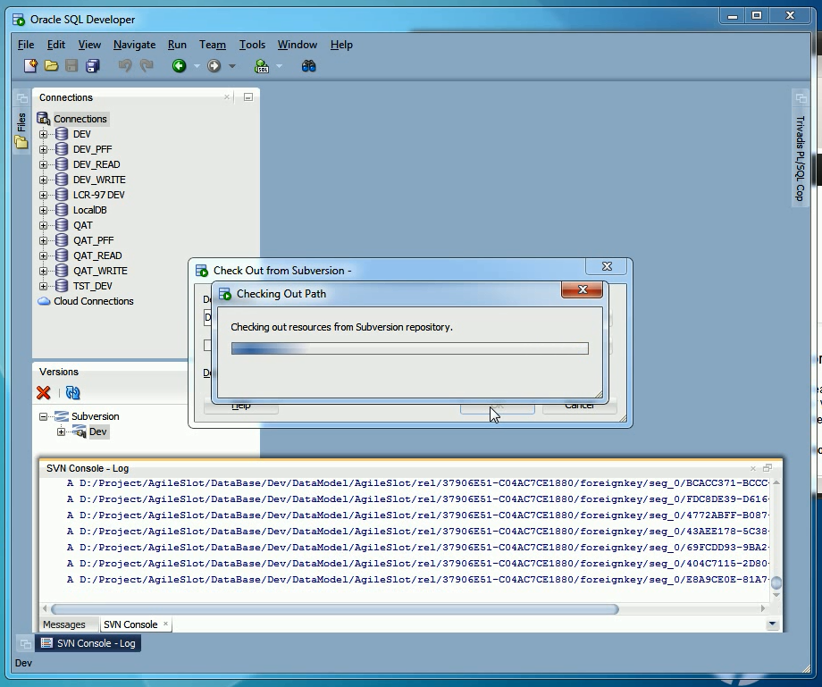822x687 pixels.
Task: Click the DEV database connection icon
Action: [x=62, y=134]
